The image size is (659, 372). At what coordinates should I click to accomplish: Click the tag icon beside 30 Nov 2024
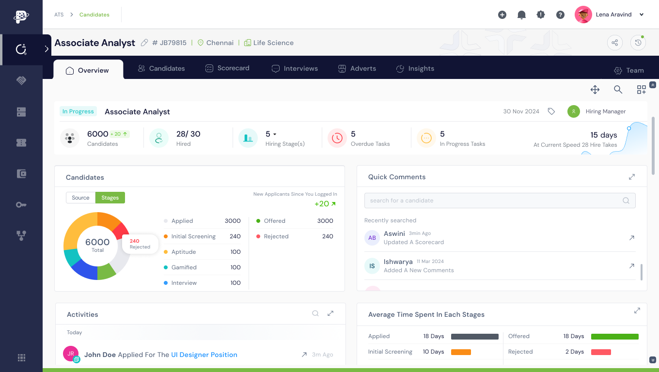[551, 111]
